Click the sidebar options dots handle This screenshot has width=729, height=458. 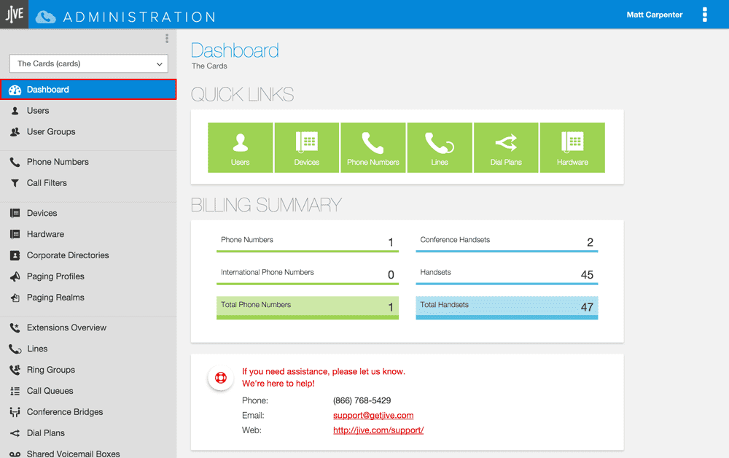167,39
